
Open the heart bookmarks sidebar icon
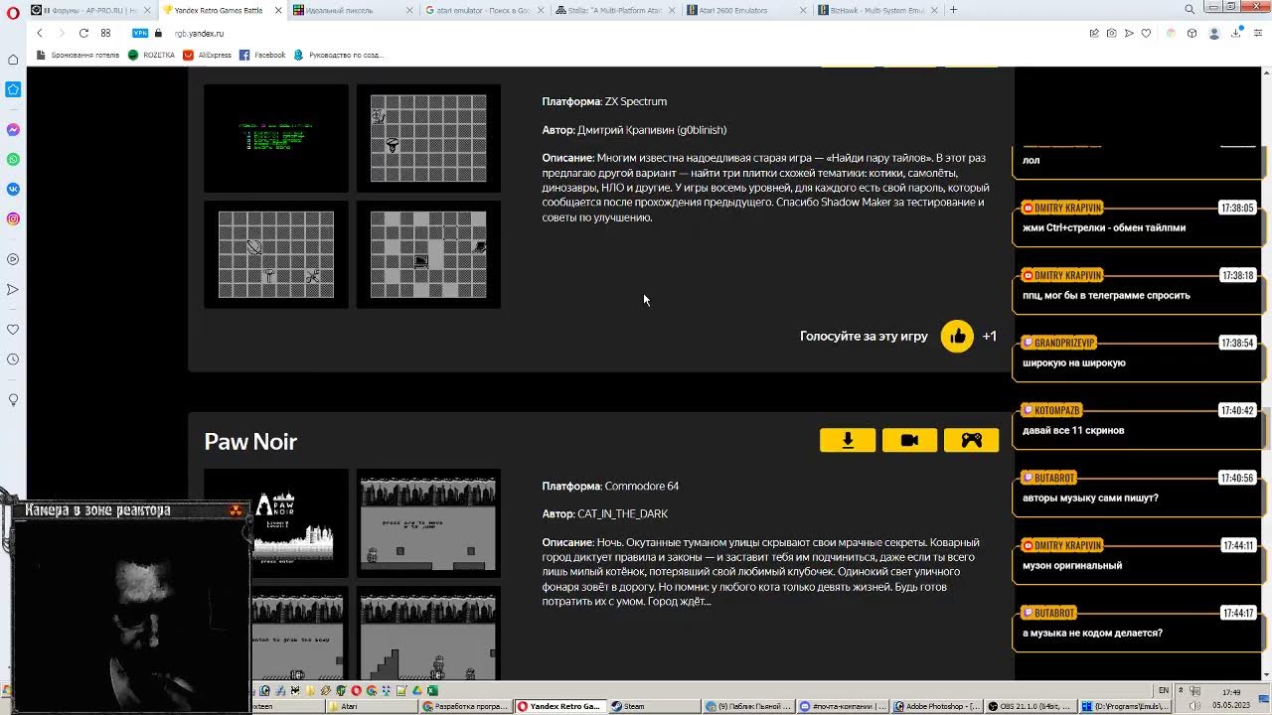pyautogui.click(x=13, y=330)
